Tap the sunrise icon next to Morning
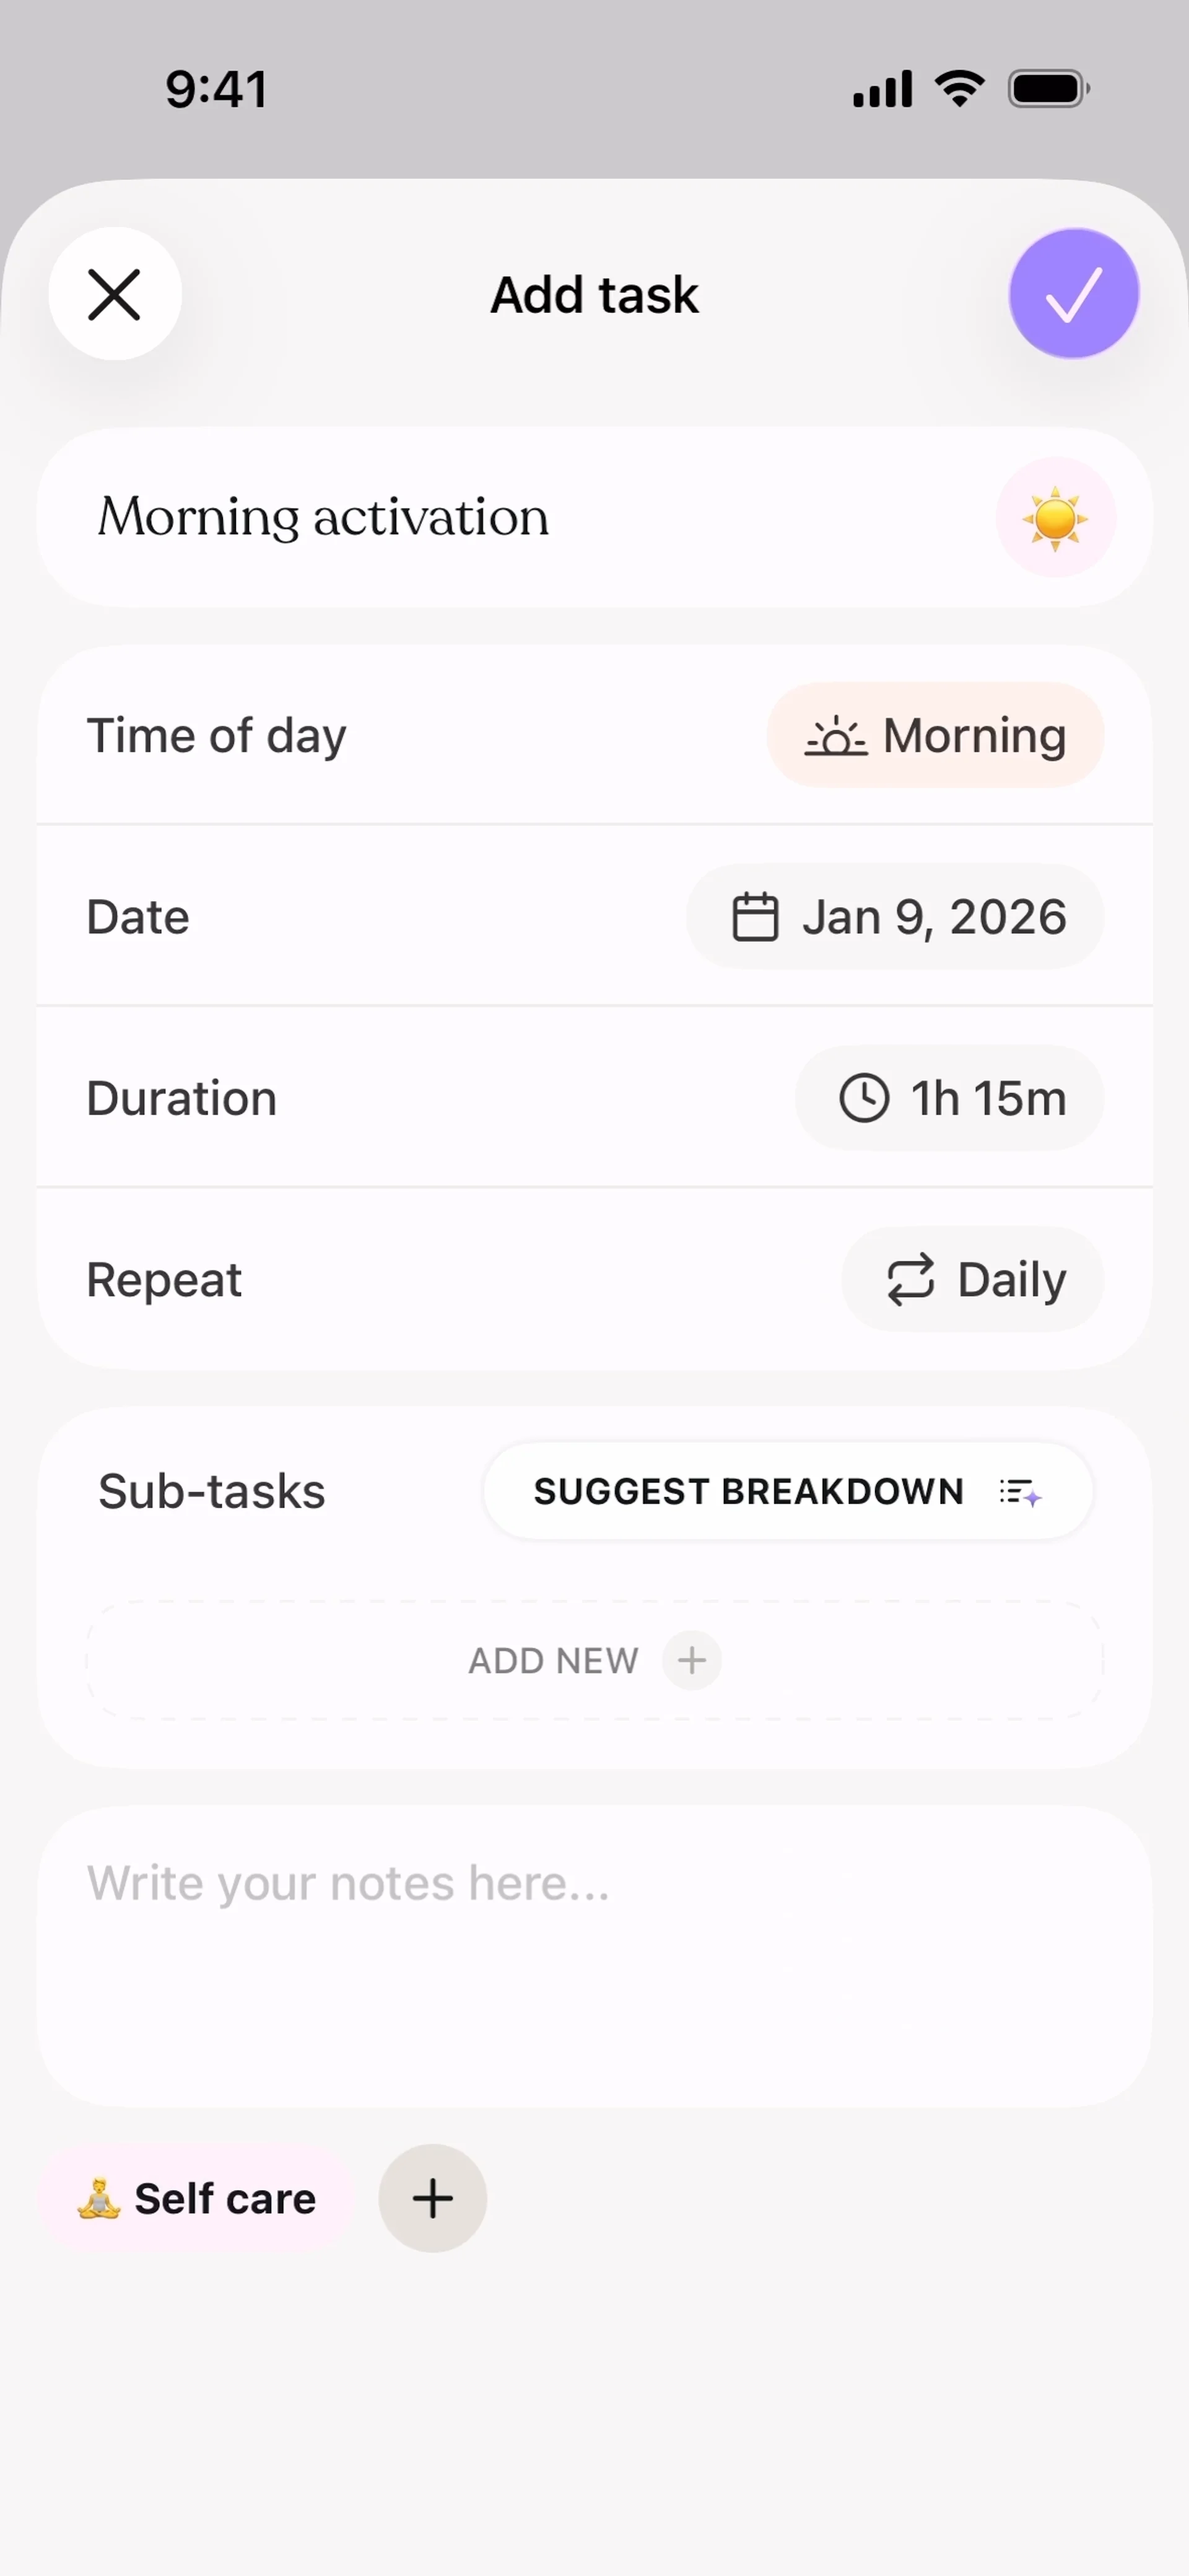The width and height of the screenshot is (1189, 2576). point(836,737)
